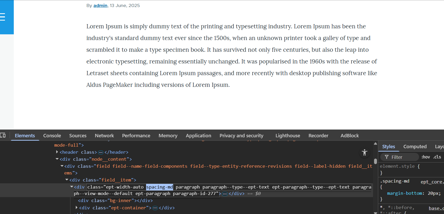This screenshot has height=214, width=444.
Task: Collapse the field__item div
Action: click(x=67, y=180)
